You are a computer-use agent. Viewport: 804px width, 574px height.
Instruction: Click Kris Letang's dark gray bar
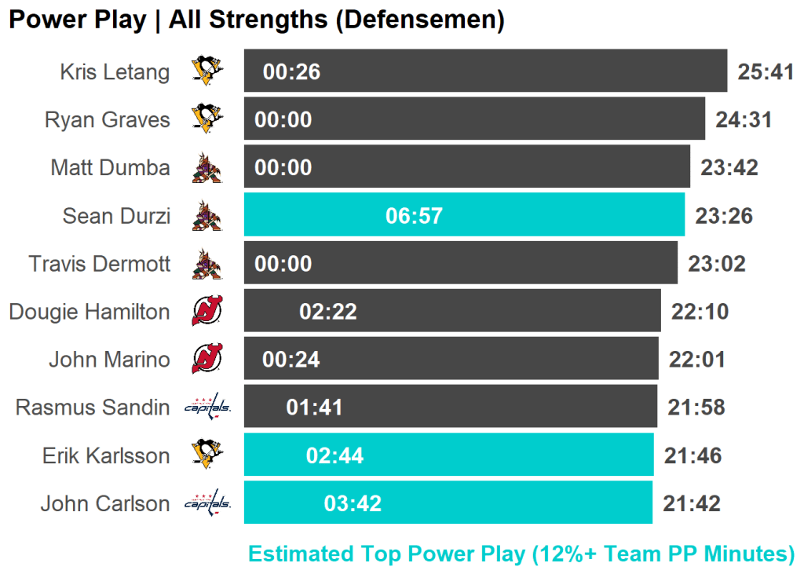(485, 71)
